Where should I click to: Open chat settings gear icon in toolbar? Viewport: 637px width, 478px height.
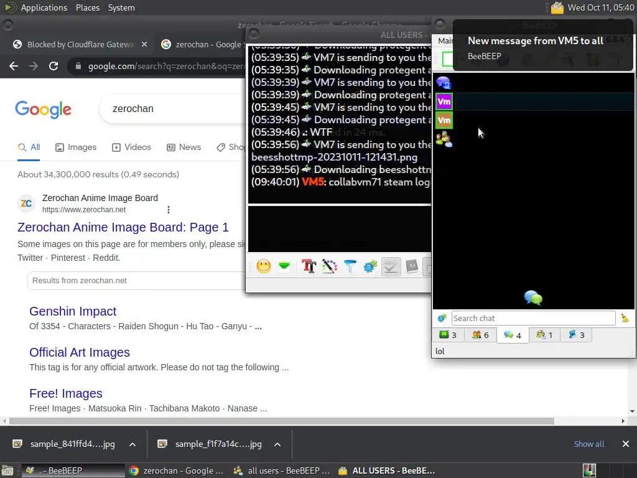pyautogui.click(x=370, y=266)
